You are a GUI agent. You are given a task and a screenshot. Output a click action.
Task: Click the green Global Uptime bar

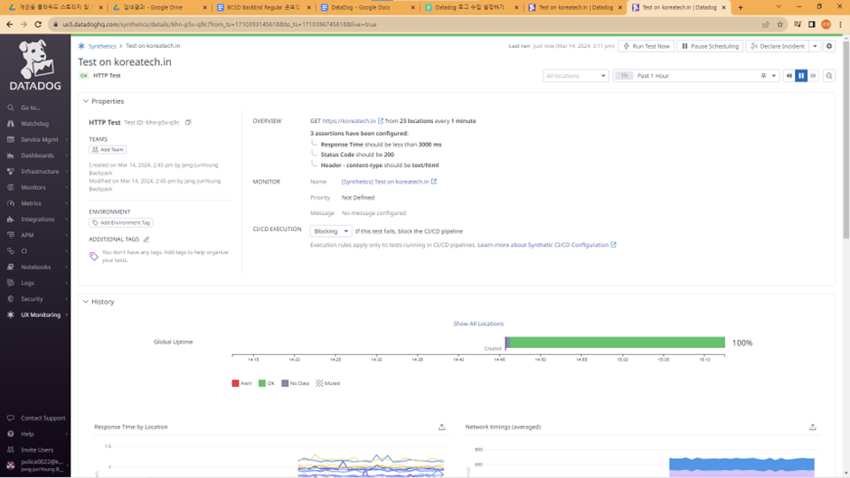pos(617,342)
